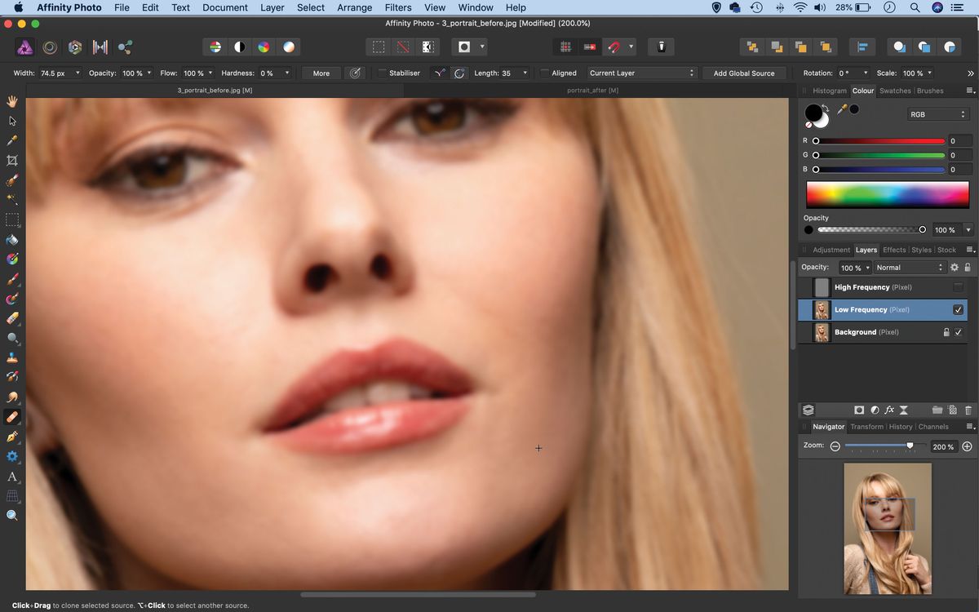Choose the Artistic Text tool
The image size is (979, 612).
(12, 476)
